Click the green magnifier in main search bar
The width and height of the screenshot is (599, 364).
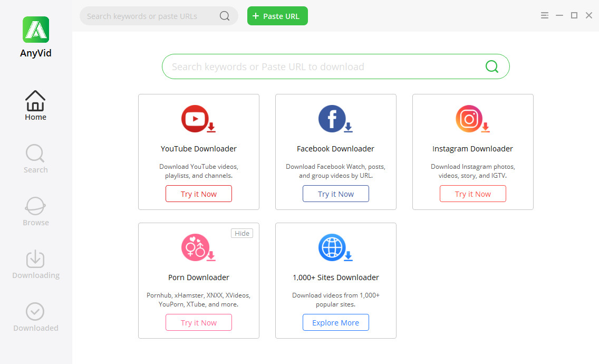pyautogui.click(x=491, y=66)
